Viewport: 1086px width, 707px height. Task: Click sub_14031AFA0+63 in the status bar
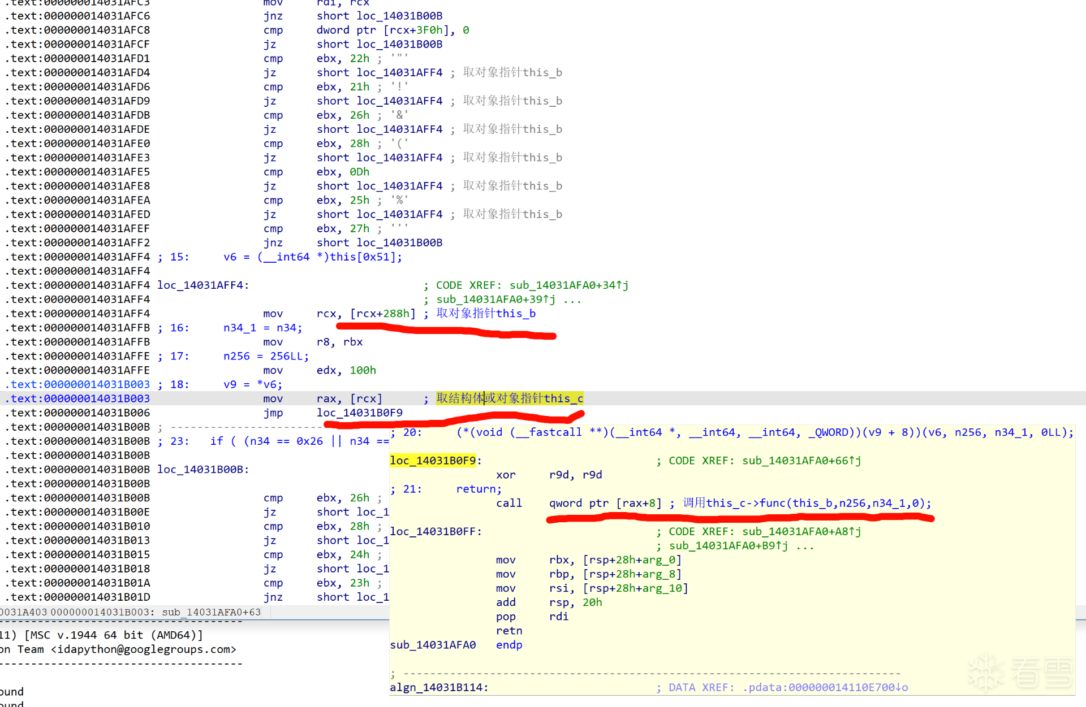[212, 612]
